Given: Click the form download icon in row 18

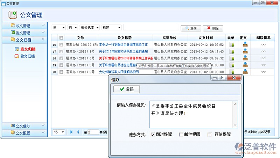Looking at the screenshot, I should tap(232, 58).
